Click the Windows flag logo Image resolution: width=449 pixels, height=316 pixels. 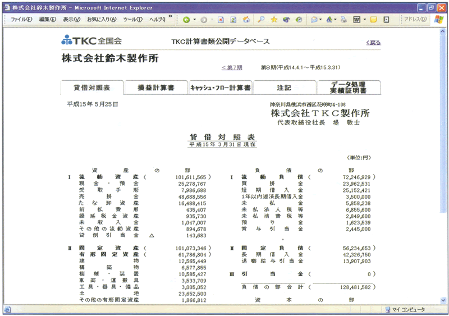438,20
